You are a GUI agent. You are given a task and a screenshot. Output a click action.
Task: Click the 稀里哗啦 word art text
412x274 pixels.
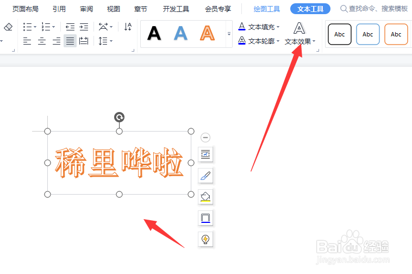(119, 163)
